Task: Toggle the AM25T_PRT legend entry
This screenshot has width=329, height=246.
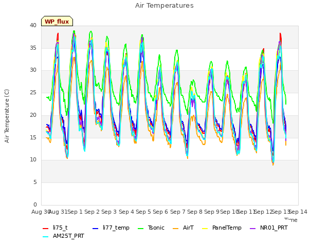Action: [x=63, y=236]
